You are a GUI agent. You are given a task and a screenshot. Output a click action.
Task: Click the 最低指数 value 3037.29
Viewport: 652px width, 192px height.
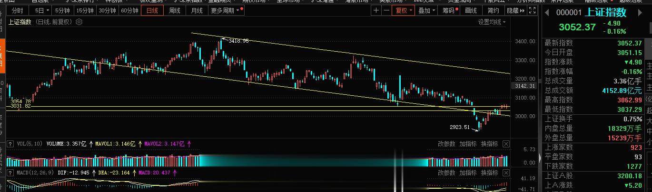click(630, 109)
